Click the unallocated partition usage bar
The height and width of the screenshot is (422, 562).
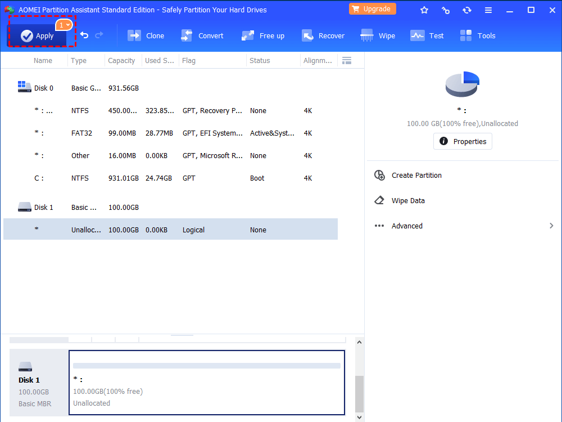pos(207,366)
